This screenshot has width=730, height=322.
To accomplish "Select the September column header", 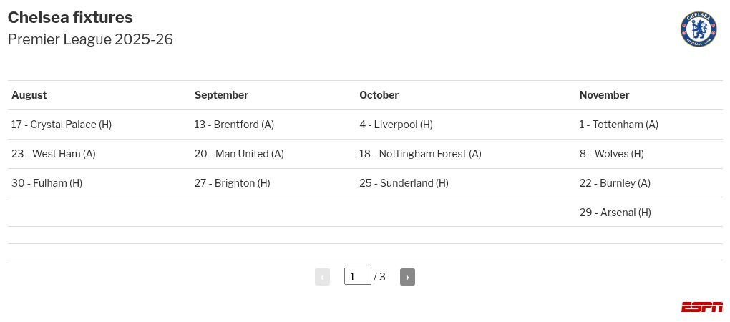I will click(221, 95).
